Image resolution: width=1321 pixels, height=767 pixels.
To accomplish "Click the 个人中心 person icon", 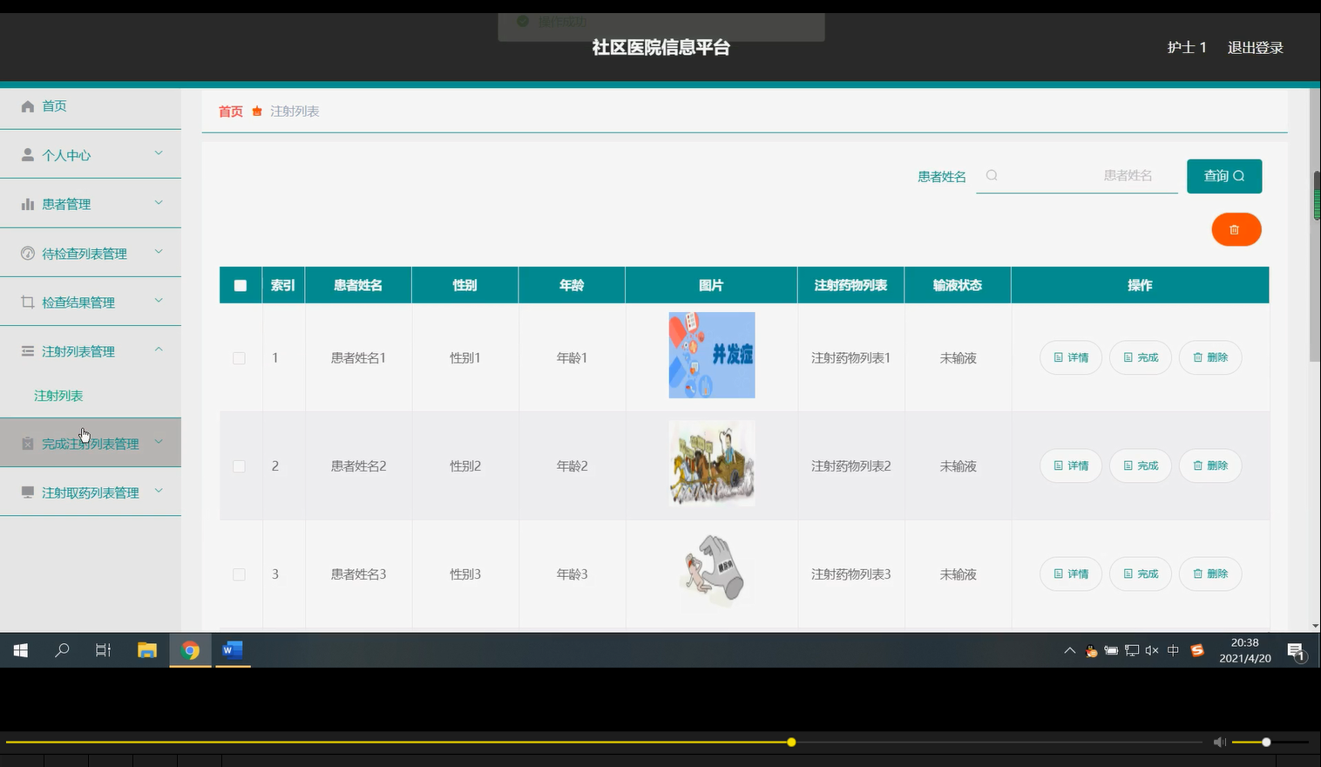I will (x=27, y=154).
